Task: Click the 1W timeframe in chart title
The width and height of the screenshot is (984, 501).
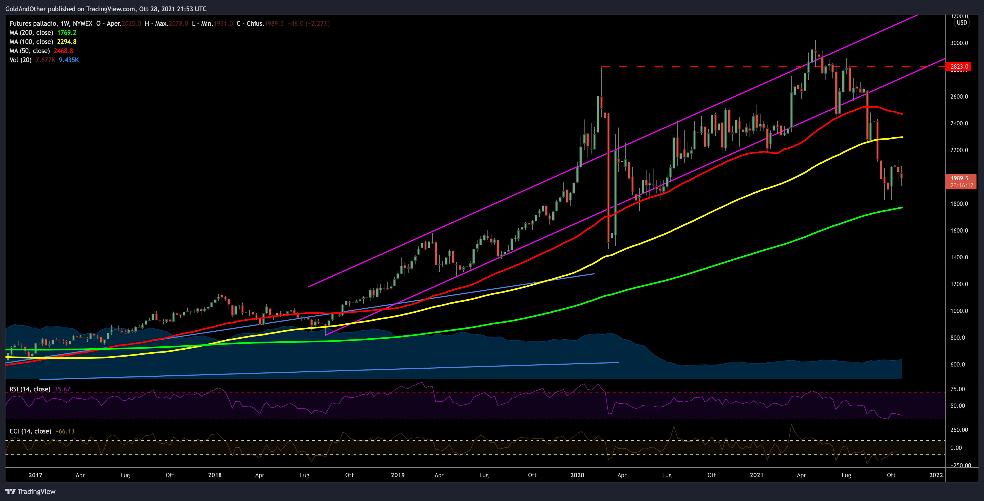Action: click(65, 24)
